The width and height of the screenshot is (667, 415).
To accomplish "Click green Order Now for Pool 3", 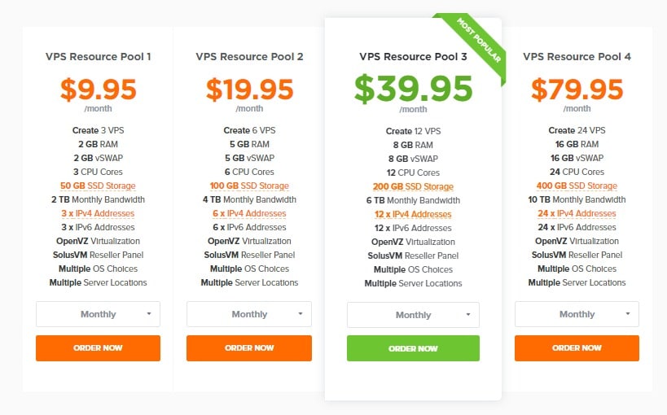I will (x=413, y=348).
